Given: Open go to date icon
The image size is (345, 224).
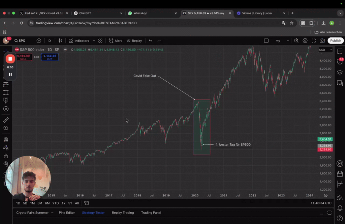Looking at the screenshot, I should coord(87,203).
